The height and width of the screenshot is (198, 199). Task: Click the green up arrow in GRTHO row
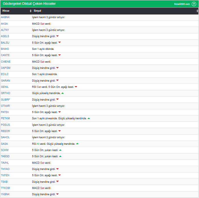[x=63, y=93]
